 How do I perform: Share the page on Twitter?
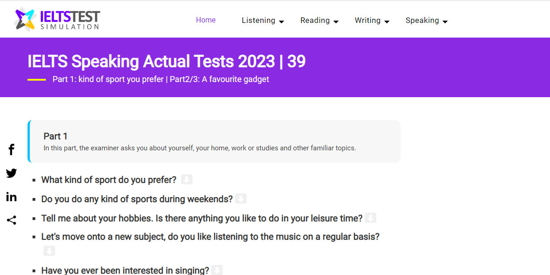(x=11, y=173)
